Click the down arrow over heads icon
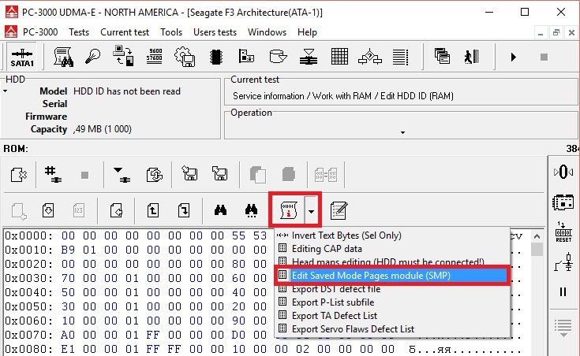580x356 pixels. [x=122, y=174]
